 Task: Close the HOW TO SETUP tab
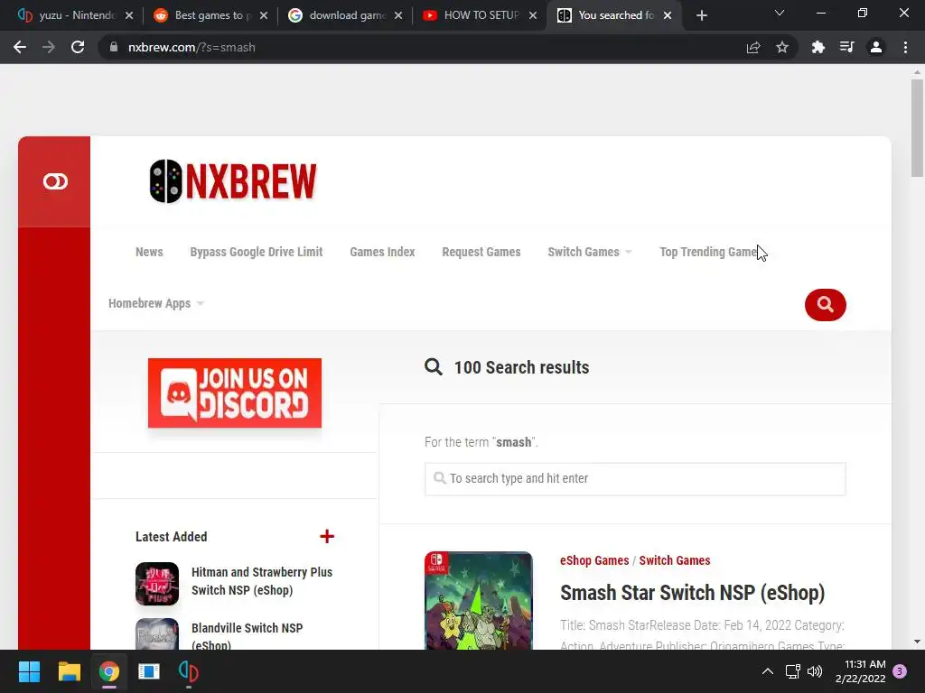(533, 15)
